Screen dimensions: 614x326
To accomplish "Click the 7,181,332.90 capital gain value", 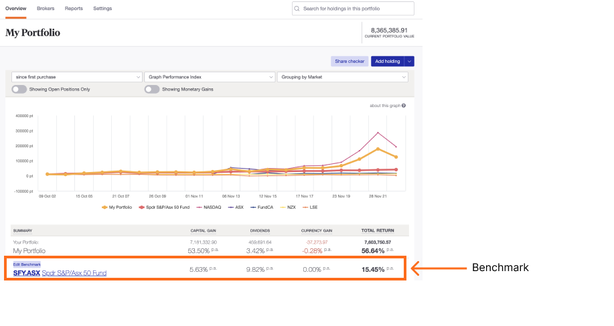I will tap(204, 242).
